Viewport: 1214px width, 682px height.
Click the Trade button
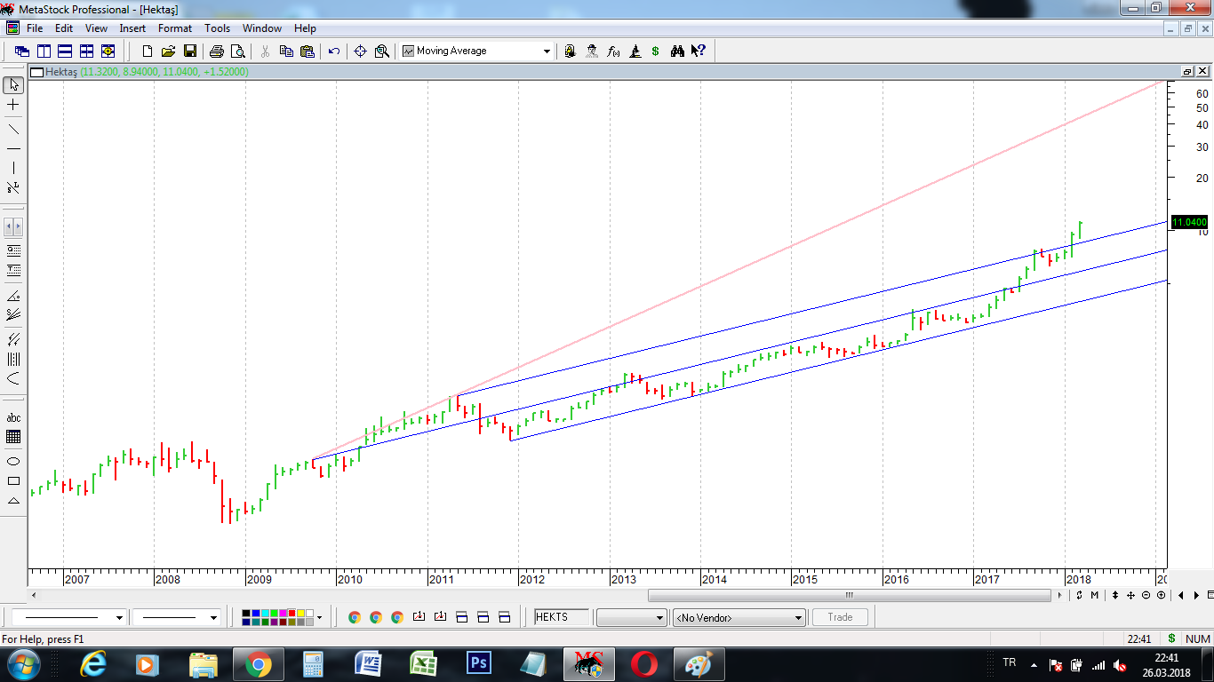(x=840, y=617)
